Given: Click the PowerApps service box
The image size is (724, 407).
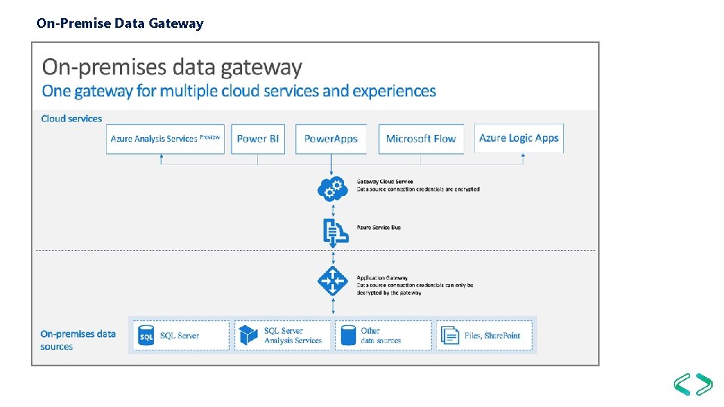Looking at the screenshot, I should pyautogui.click(x=331, y=139).
